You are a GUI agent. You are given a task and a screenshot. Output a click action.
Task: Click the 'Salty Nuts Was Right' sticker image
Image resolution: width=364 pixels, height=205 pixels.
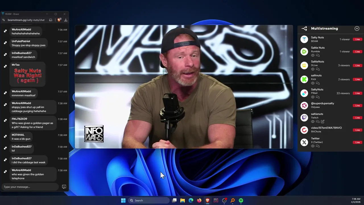click(28, 75)
